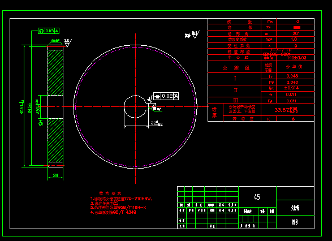This screenshot has width=332, height=241.
Task: Select the technical note containing 'GB/T1184-K'
Action: coord(118,208)
